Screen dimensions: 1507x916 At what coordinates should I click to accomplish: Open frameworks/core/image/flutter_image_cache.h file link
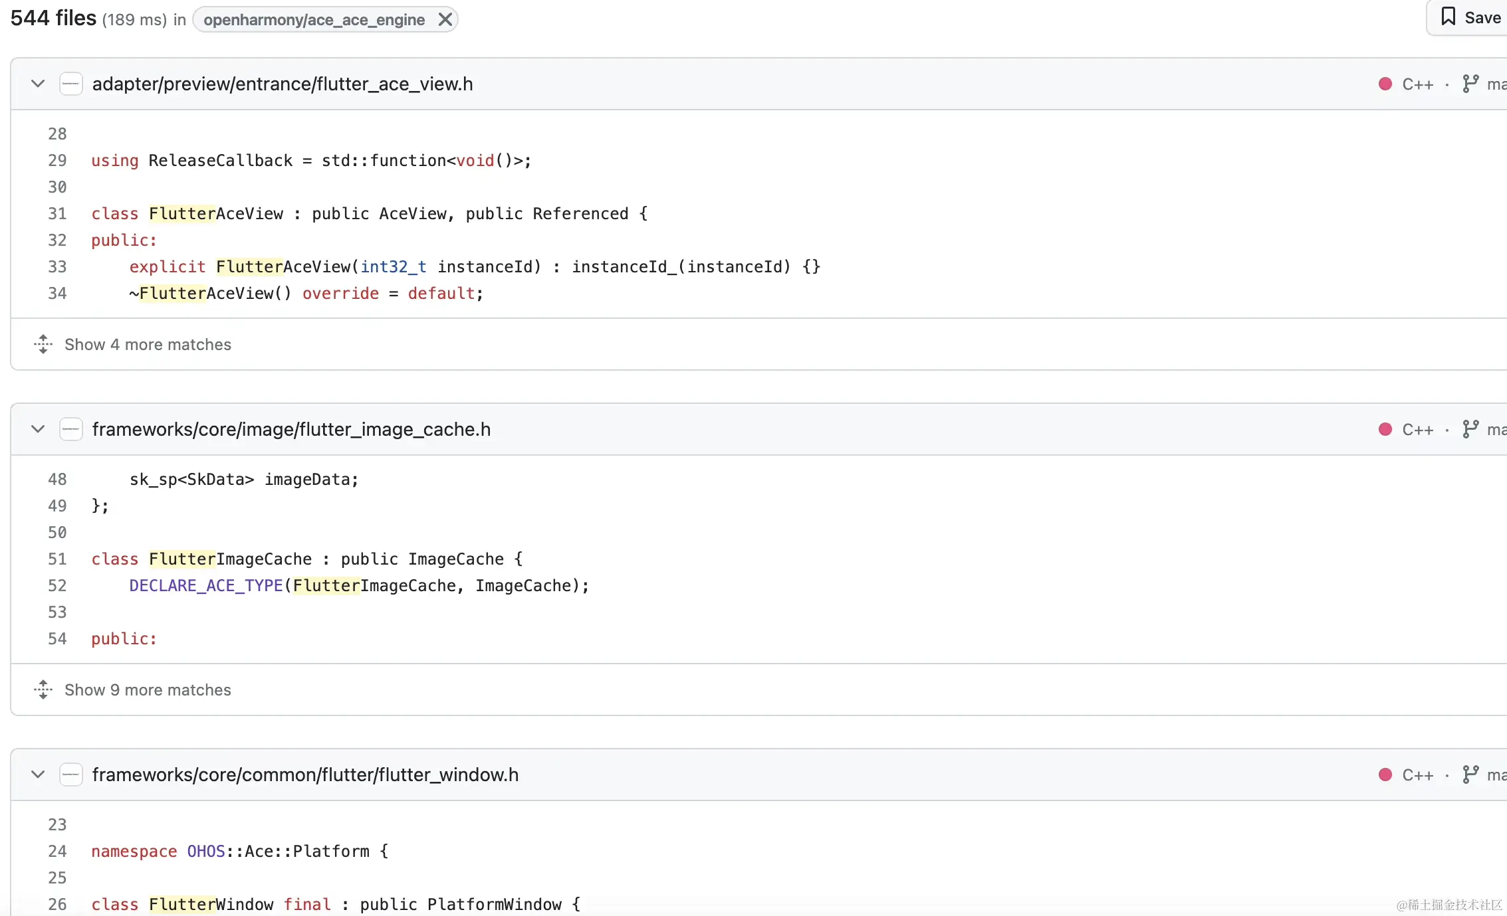tap(291, 429)
